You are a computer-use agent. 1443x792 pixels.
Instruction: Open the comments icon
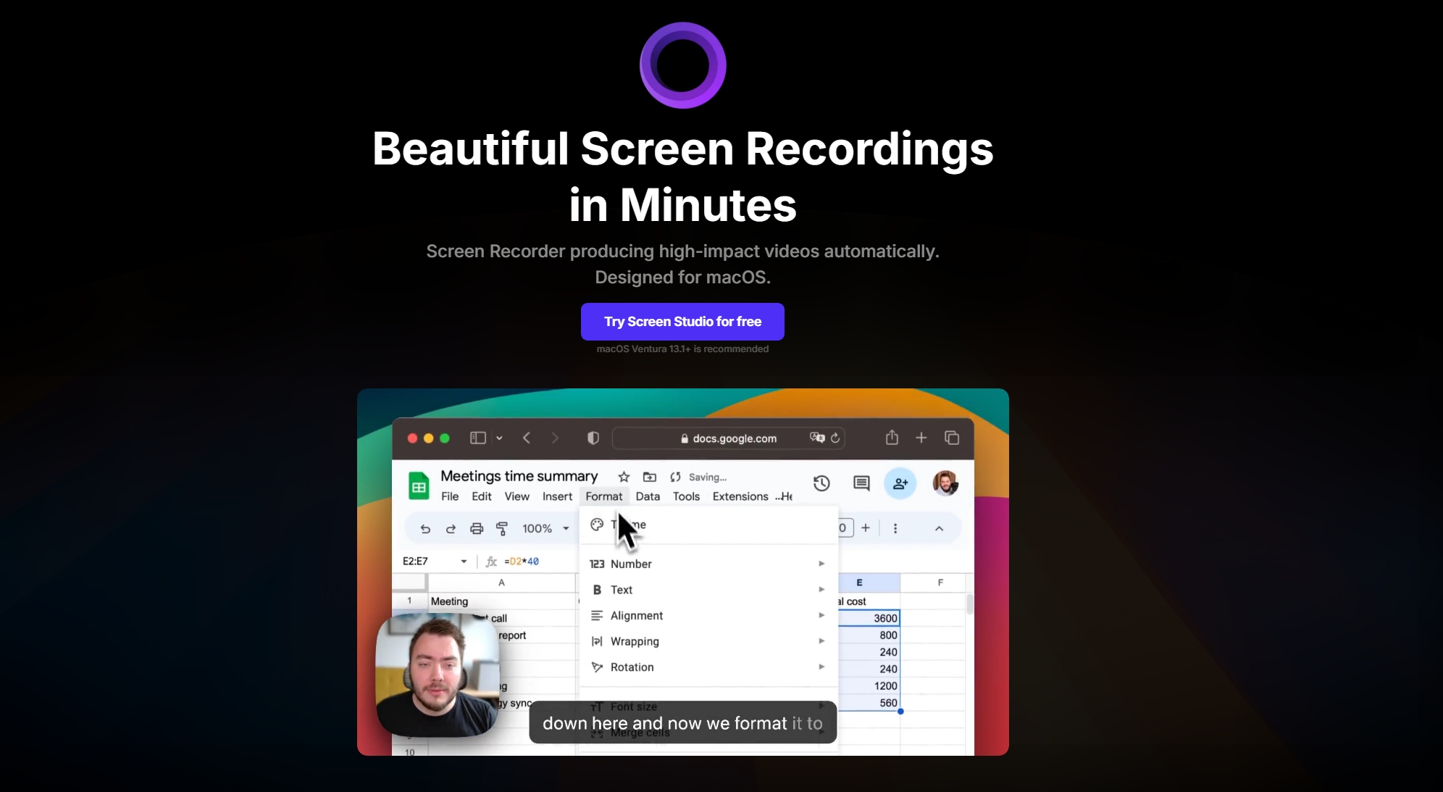[861, 483]
